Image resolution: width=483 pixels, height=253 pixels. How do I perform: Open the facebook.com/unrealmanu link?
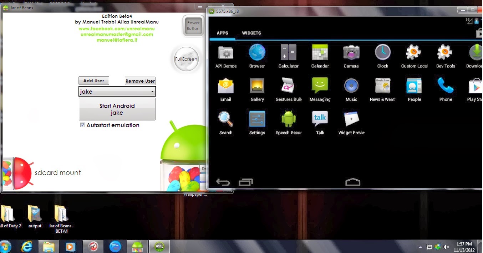point(117,29)
